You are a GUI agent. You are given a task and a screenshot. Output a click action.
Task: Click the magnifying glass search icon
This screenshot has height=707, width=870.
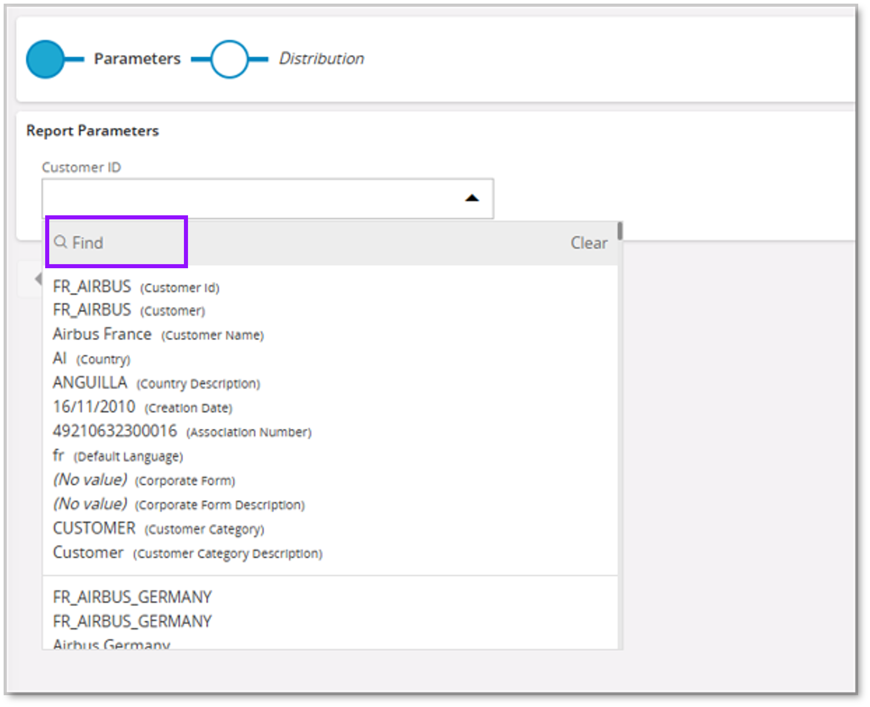click(61, 242)
